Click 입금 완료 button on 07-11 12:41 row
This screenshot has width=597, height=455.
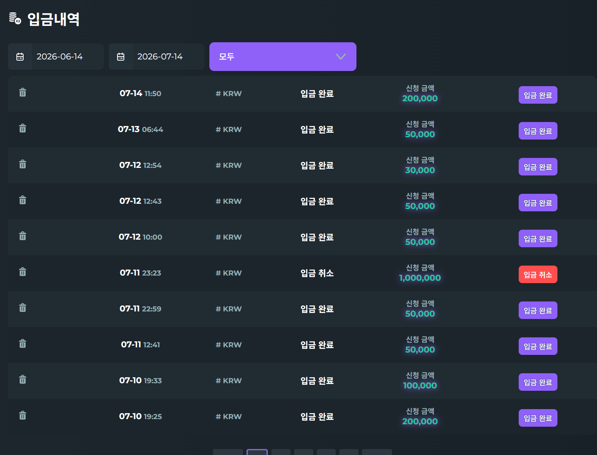(538, 346)
